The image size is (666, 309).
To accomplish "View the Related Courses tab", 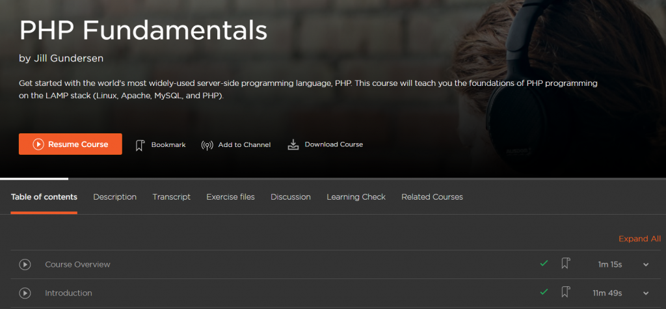I will point(432,197).
